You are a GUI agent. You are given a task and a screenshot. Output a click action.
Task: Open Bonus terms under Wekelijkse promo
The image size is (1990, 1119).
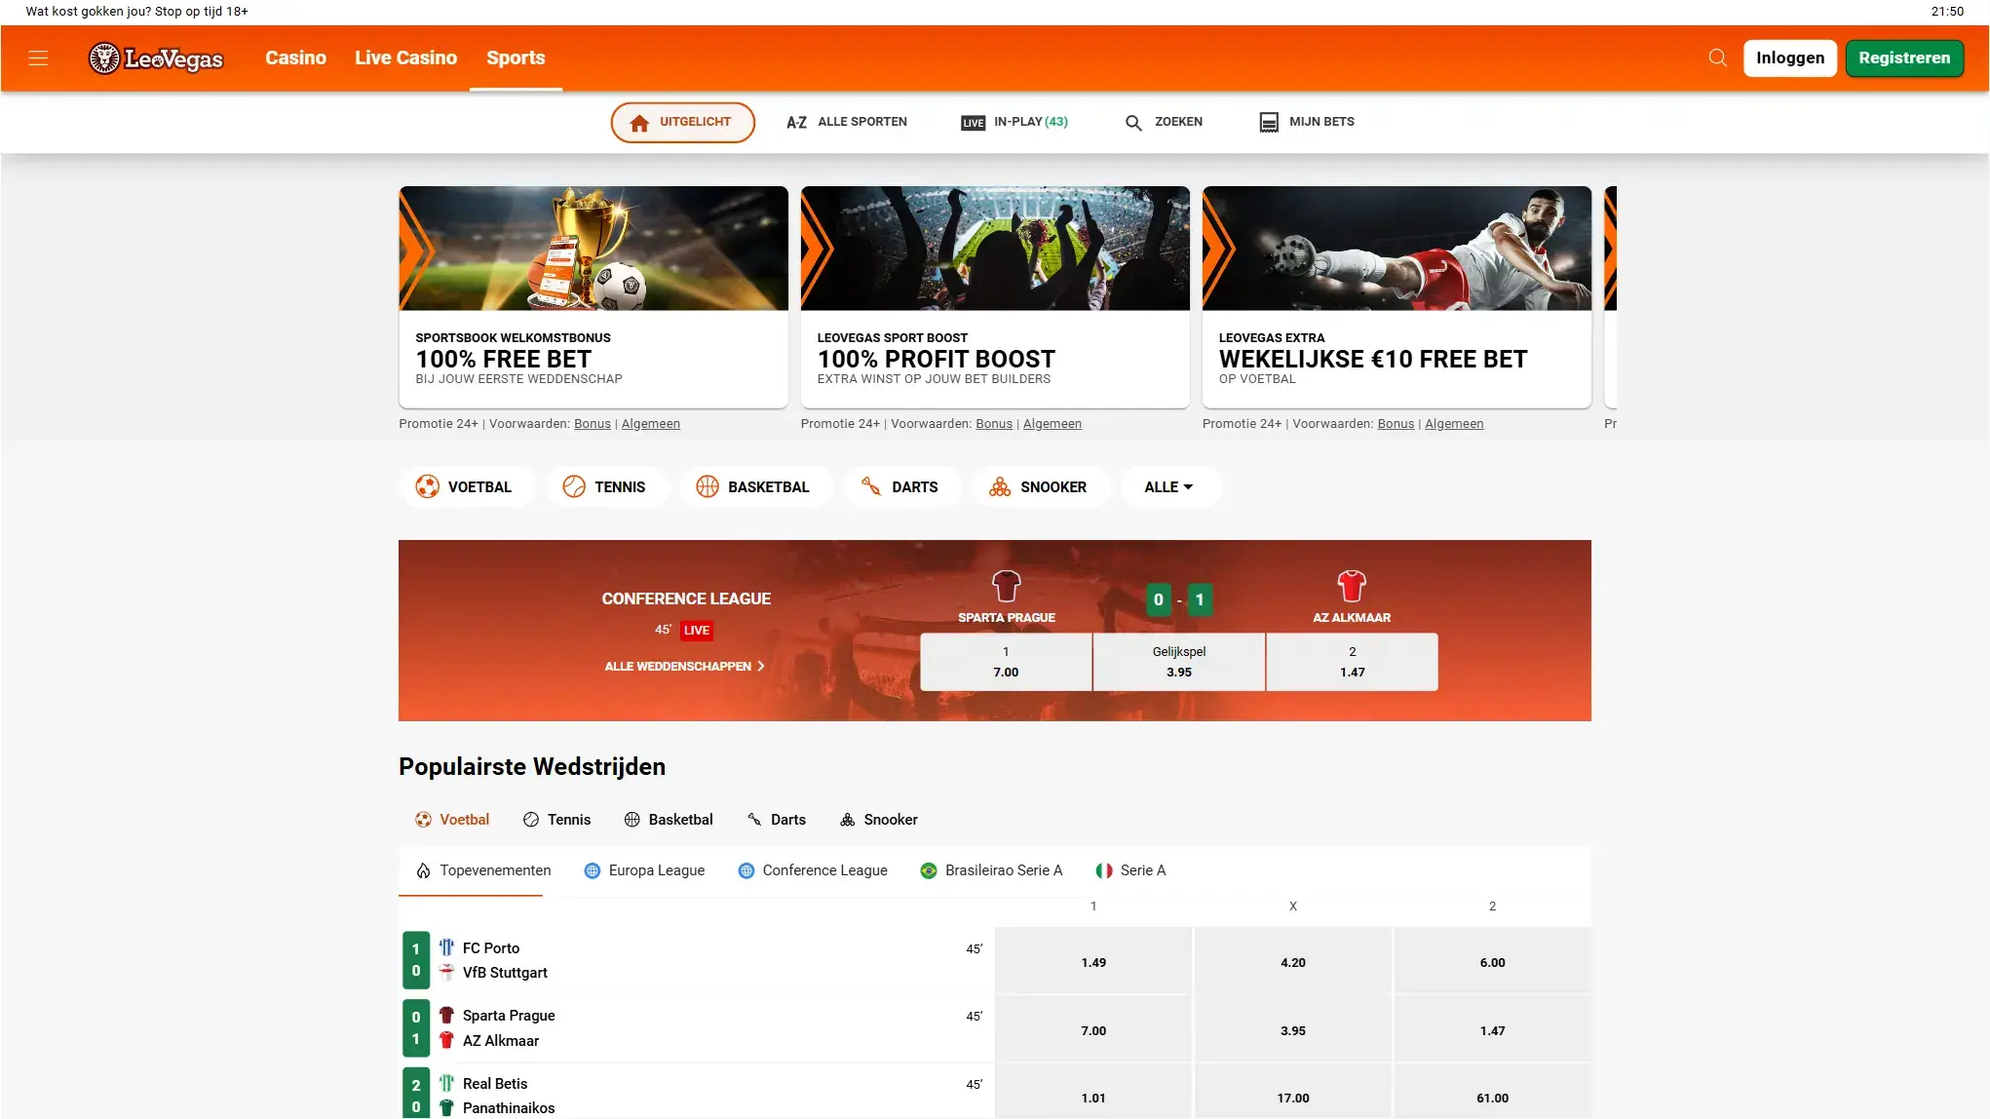[x=1396, y=424]
